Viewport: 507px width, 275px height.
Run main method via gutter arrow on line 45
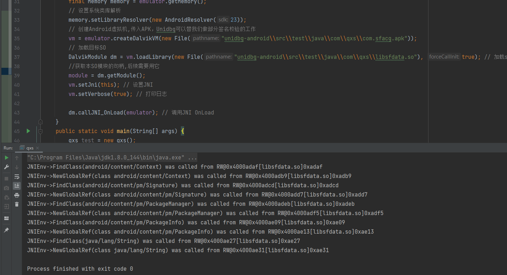pyautogui.click(x=28, y=131)
